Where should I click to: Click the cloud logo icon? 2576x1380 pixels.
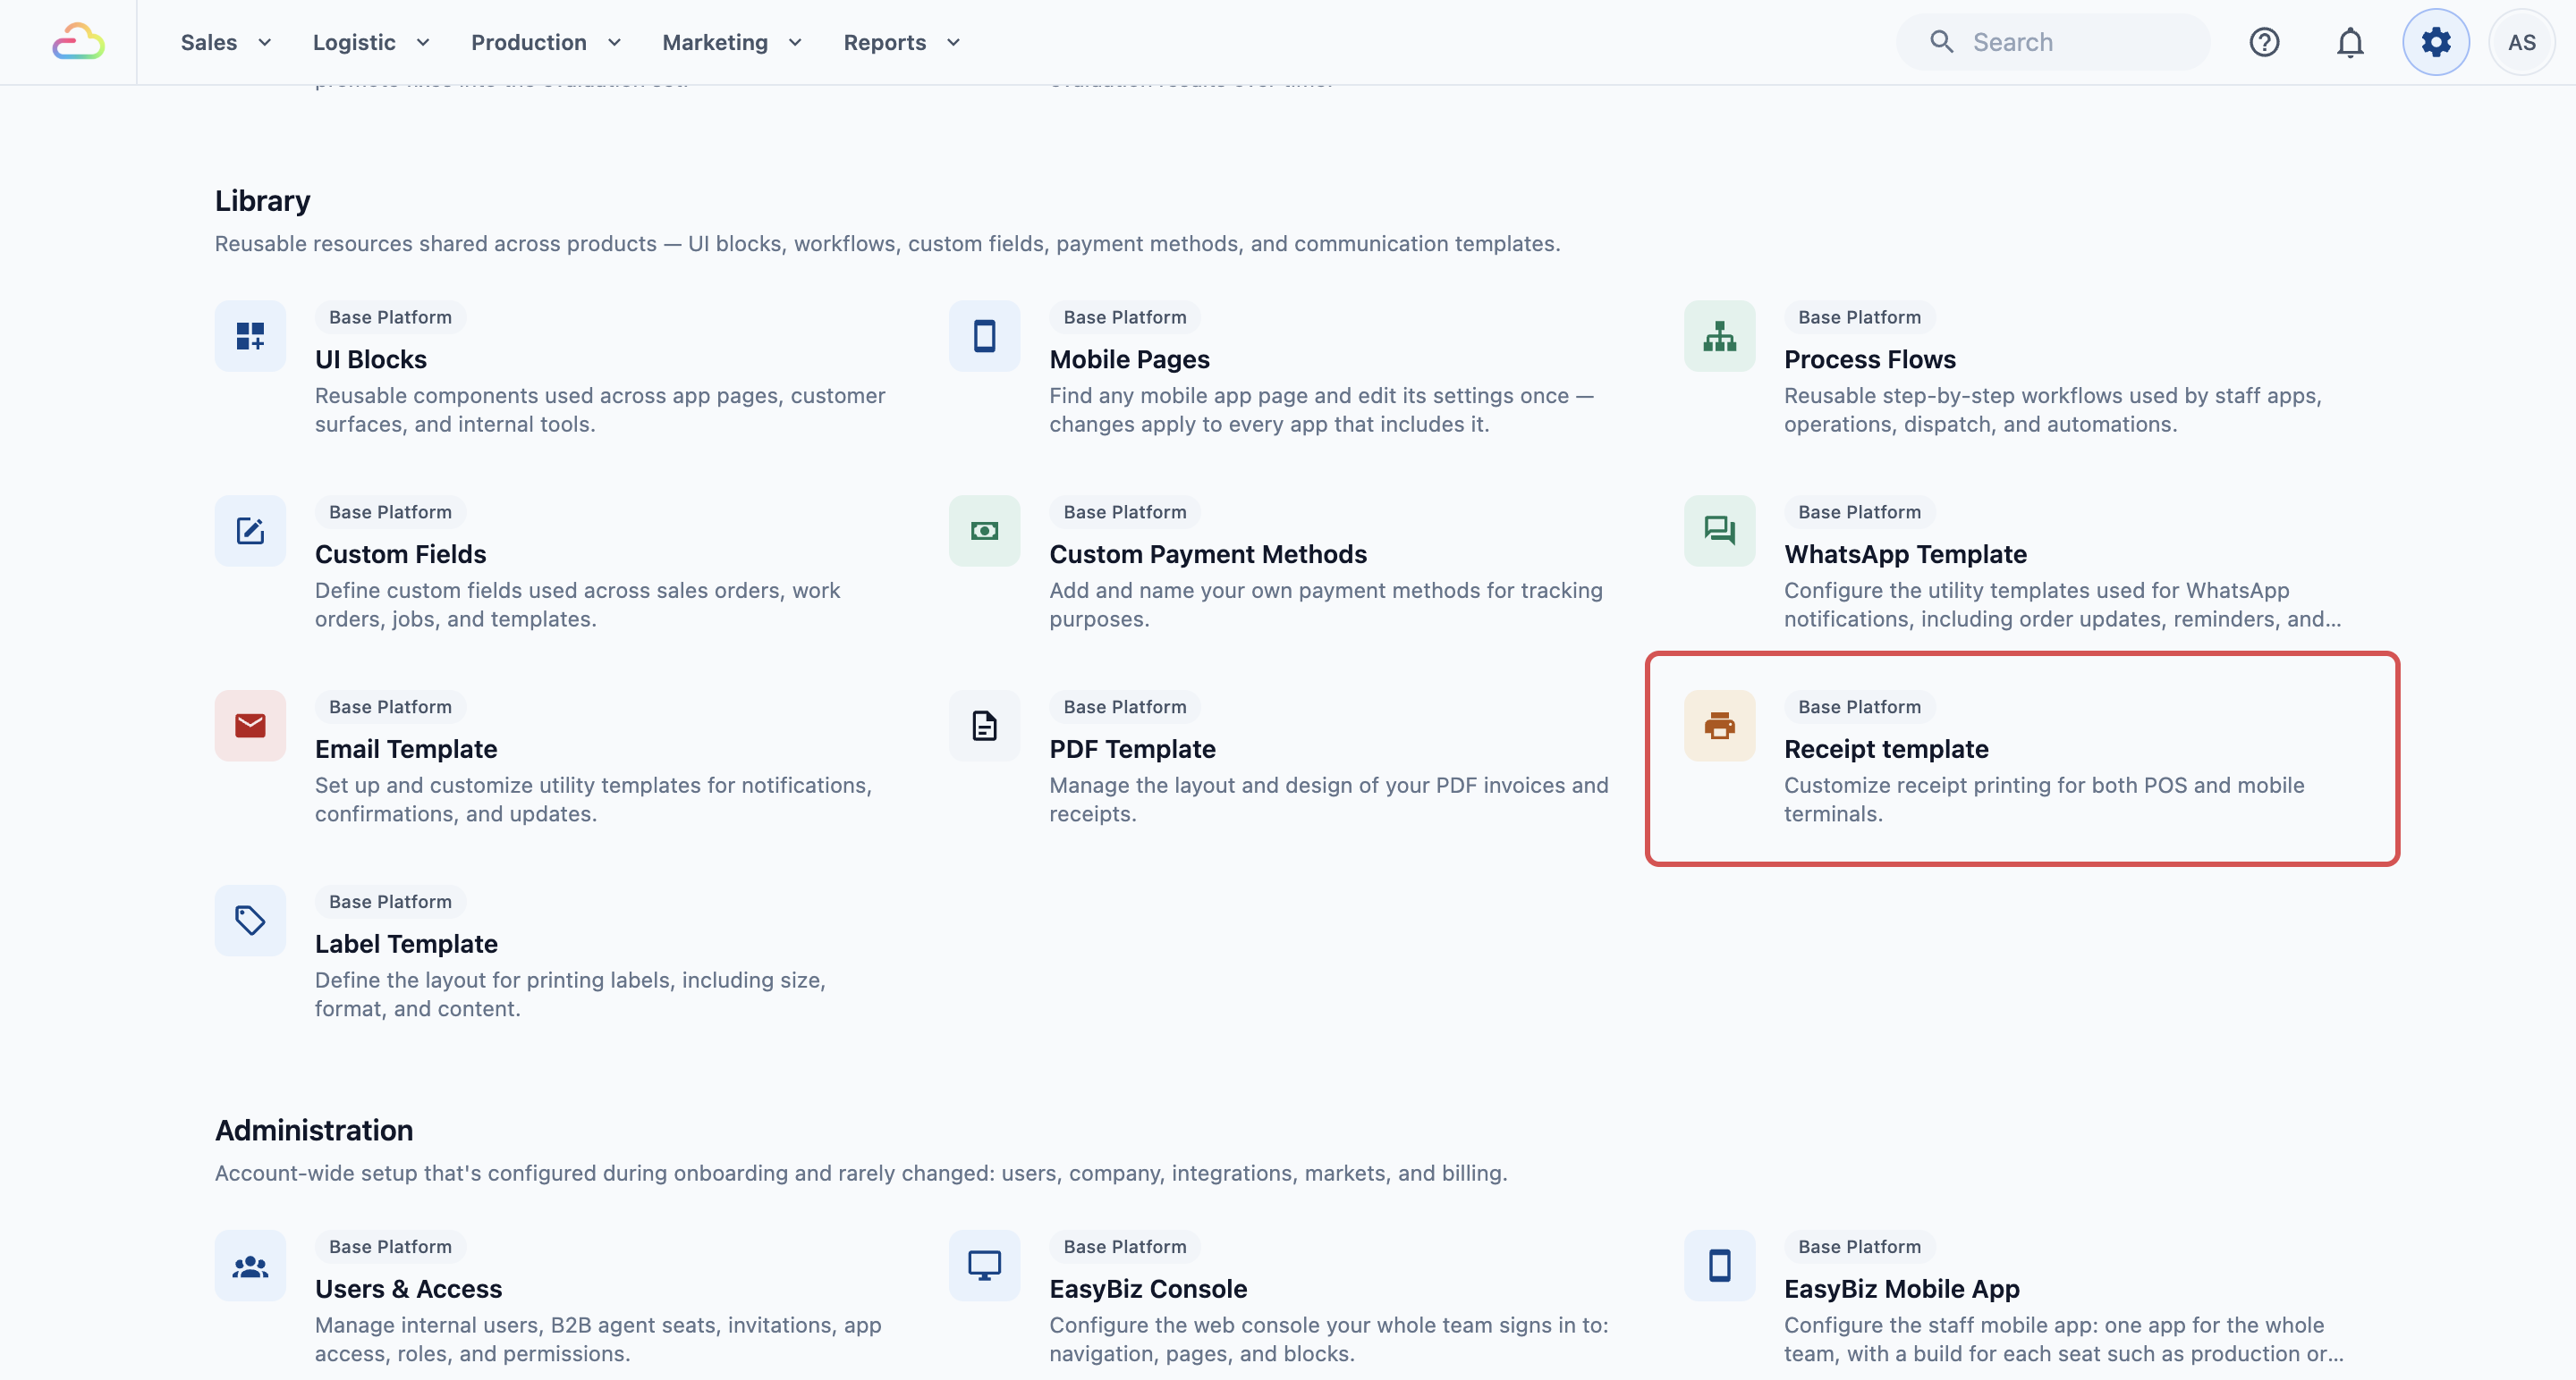point(78,42)
